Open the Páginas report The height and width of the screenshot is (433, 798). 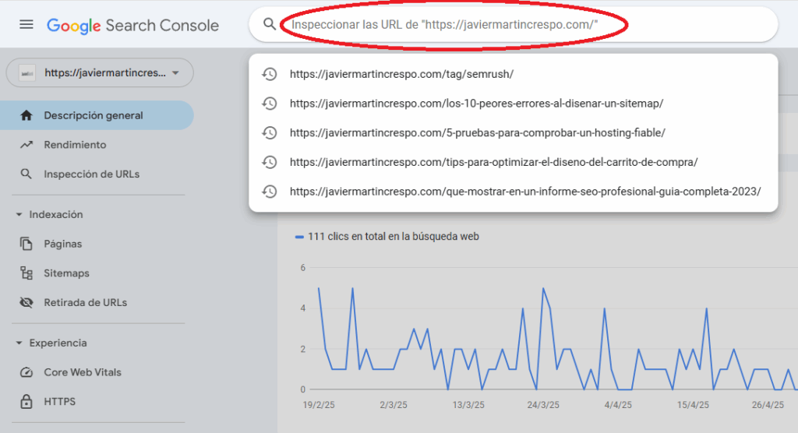coord(62,244)
